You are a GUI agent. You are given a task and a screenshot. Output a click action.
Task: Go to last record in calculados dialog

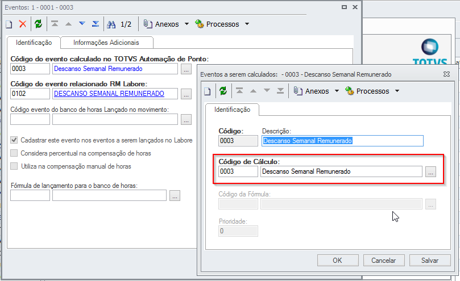[280, 91]
